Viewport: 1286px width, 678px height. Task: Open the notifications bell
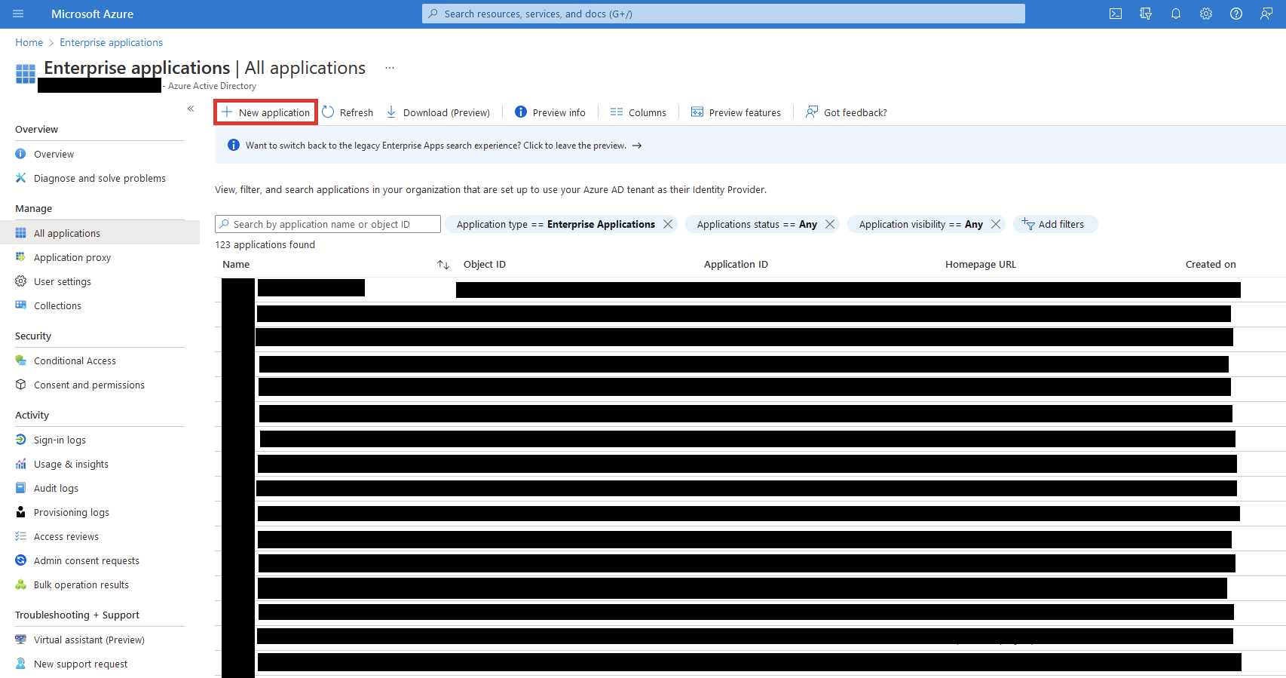coord(1176,14)
